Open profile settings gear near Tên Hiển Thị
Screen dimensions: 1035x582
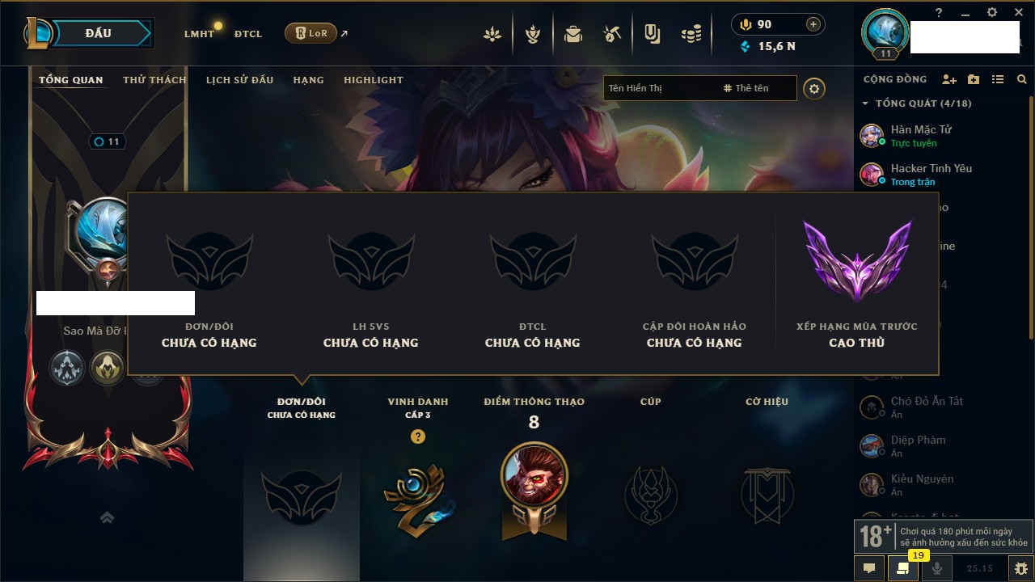814,89
